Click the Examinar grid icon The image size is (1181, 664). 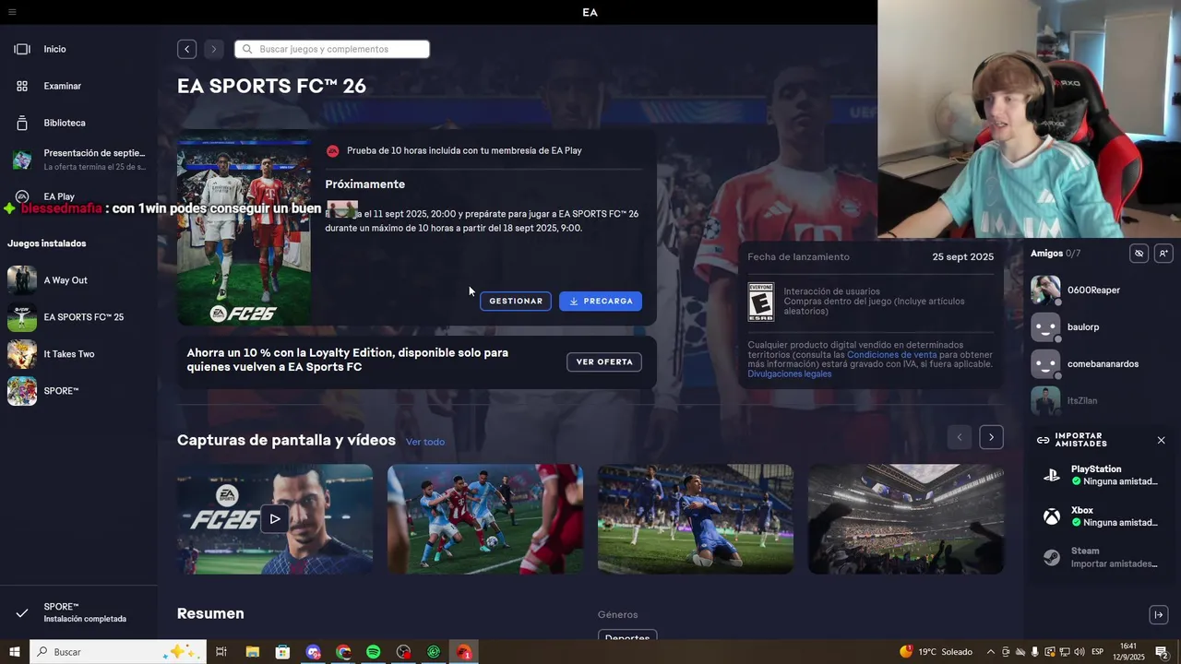[22, 86]
